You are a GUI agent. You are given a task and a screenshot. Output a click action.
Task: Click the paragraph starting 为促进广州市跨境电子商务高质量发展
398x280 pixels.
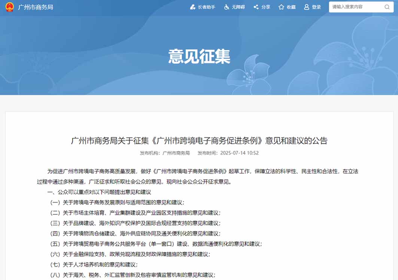(x=203, y=171)
